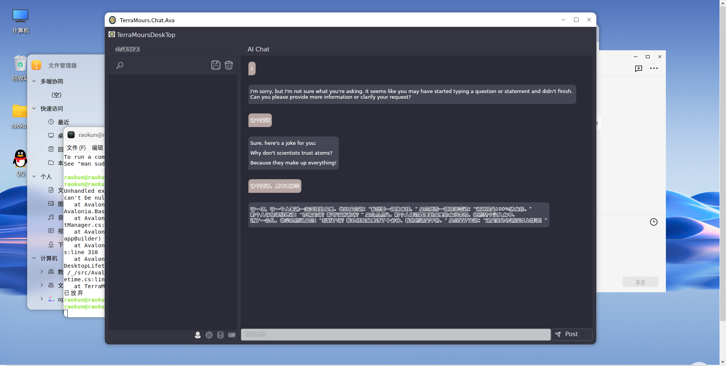Click the file manager app icon
The image size is (726, 366).
coord(36,65)
